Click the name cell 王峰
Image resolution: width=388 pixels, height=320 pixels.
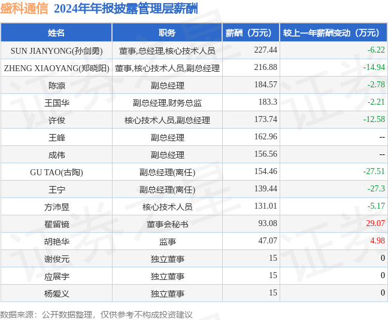tap(57, 138)
